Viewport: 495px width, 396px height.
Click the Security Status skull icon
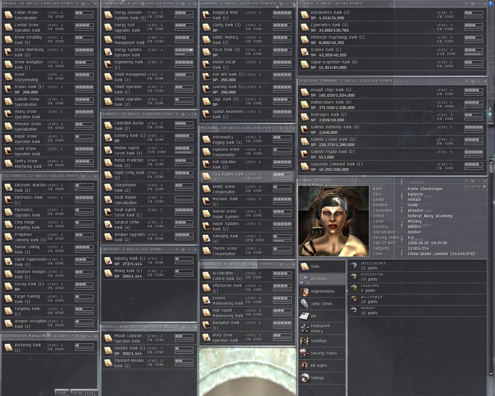[305, 353]
